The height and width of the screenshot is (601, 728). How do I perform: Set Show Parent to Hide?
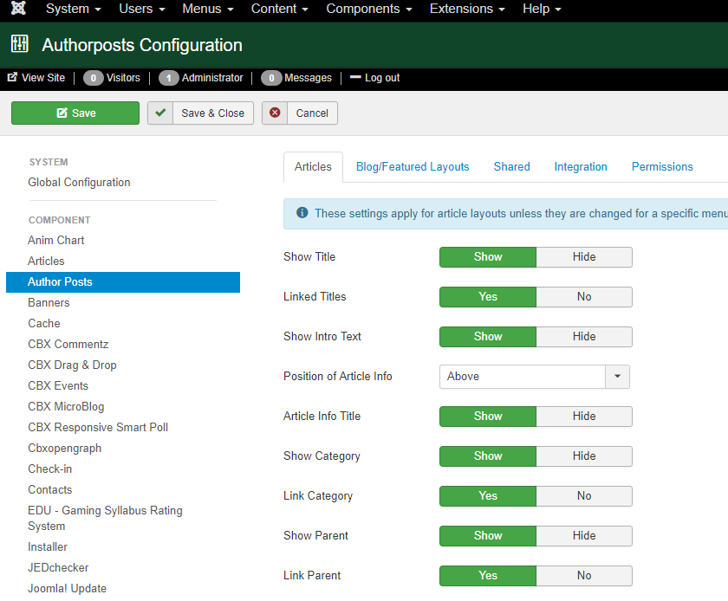[584, 535]
